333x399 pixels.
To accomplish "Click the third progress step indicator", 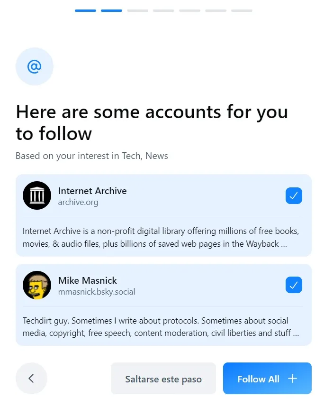I will click(137, 10).
